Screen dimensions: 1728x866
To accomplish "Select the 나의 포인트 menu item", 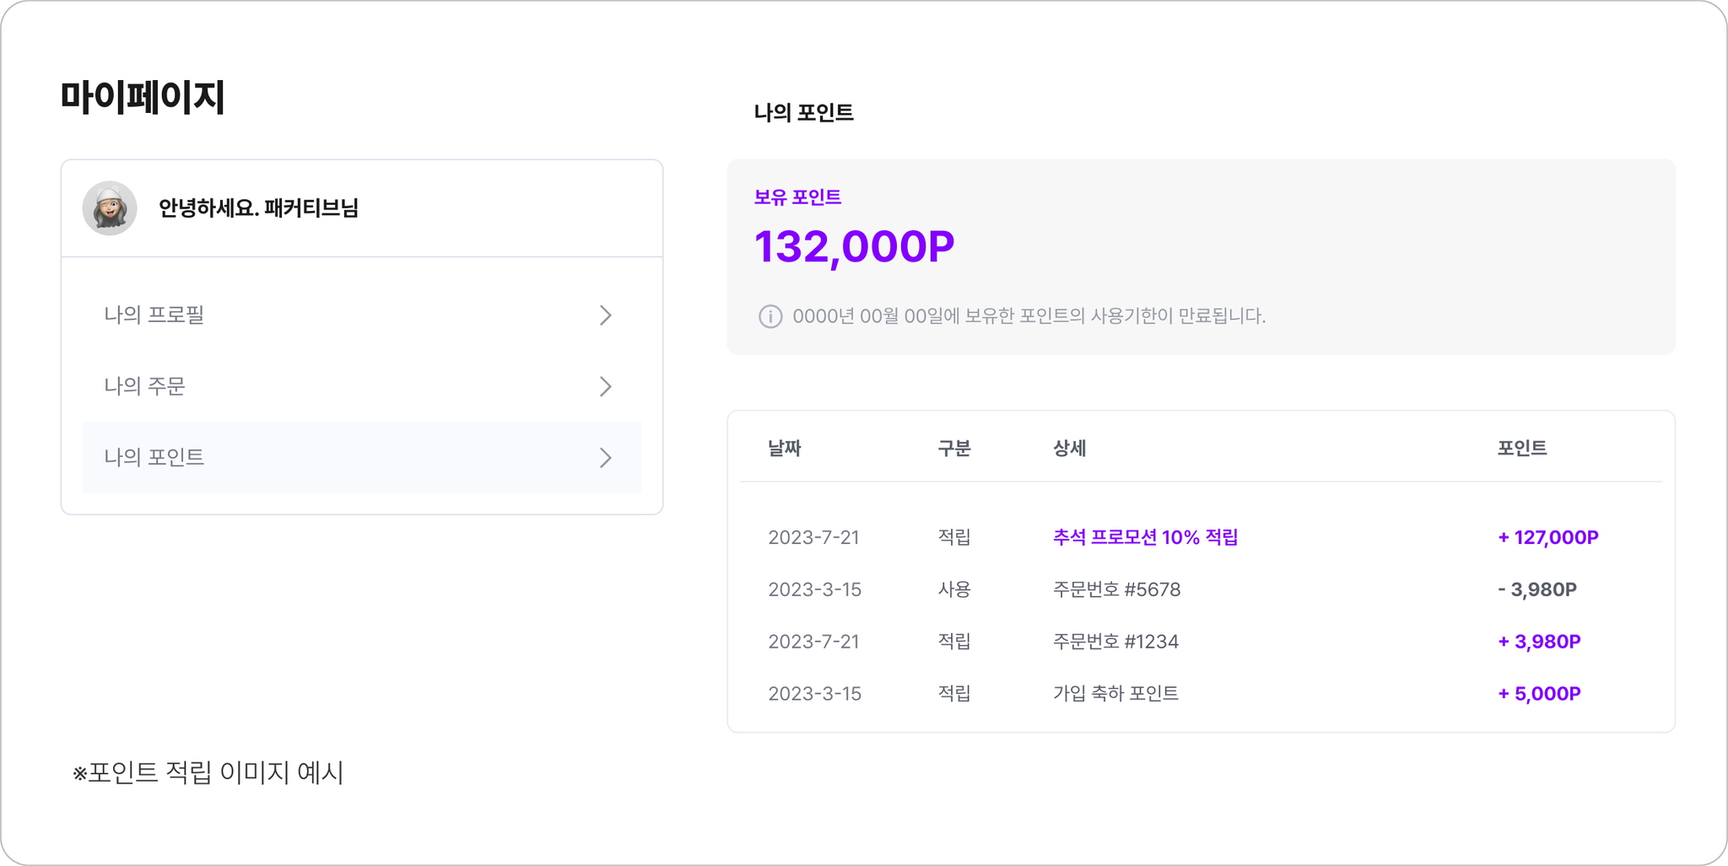I will (362, 458).
